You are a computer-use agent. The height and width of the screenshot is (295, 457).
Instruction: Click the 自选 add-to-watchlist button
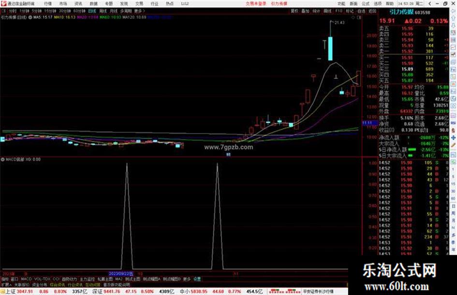pos(361,11)
